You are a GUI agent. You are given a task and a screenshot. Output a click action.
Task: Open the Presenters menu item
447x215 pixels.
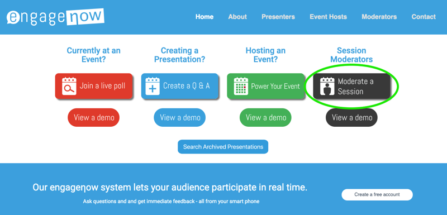coord(278,17)
